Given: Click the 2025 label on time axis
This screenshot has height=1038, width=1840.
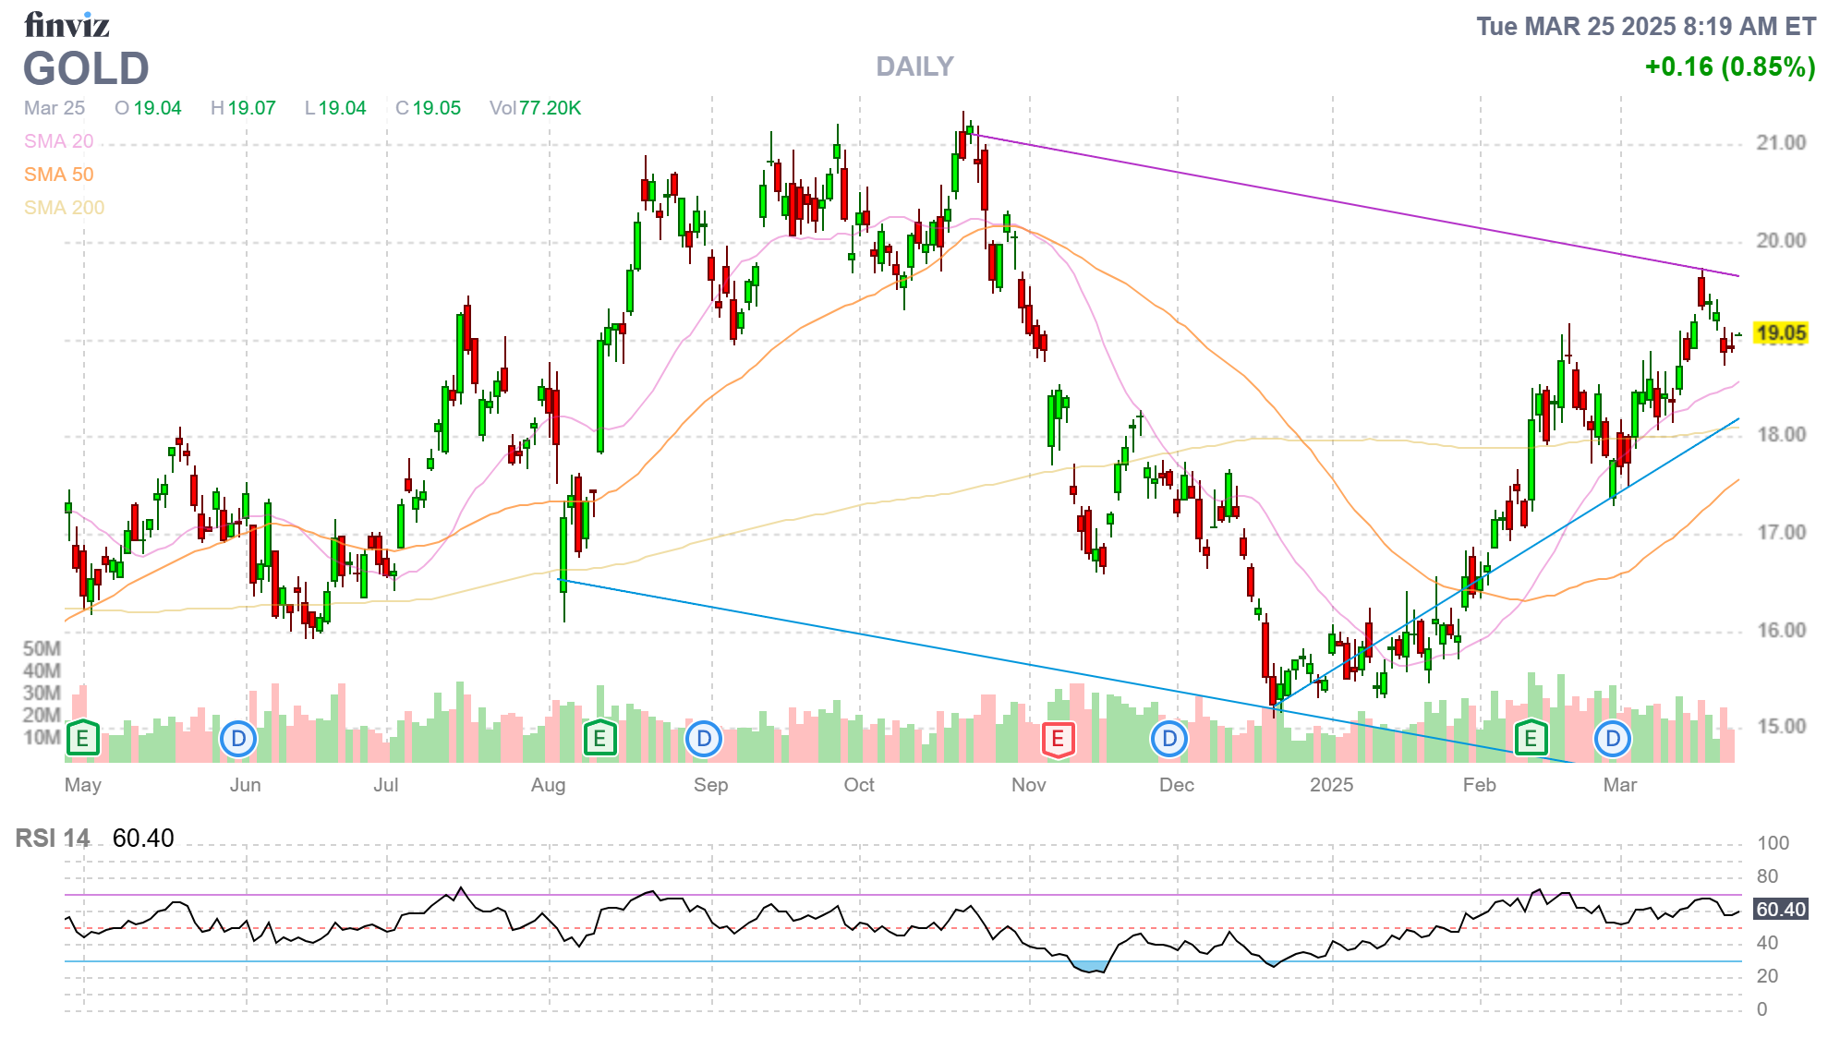Looking at the screenshot, I should coord(1331,785).
